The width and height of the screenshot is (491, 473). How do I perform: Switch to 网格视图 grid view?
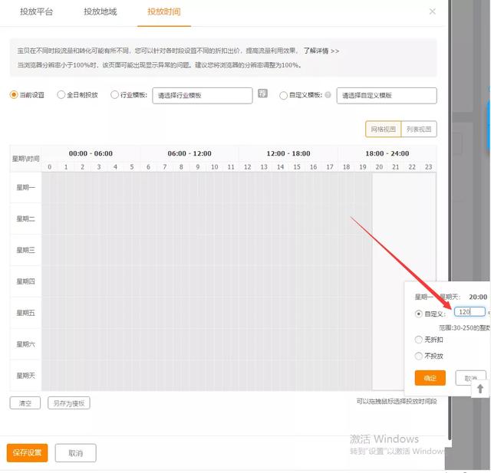tap(383, 130)
